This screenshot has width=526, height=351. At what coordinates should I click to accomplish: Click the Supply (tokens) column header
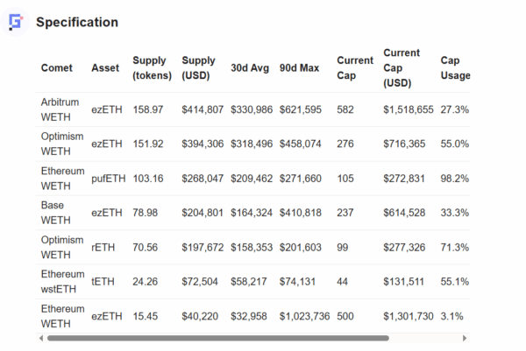pyautogui.click(x=153, y=68)
